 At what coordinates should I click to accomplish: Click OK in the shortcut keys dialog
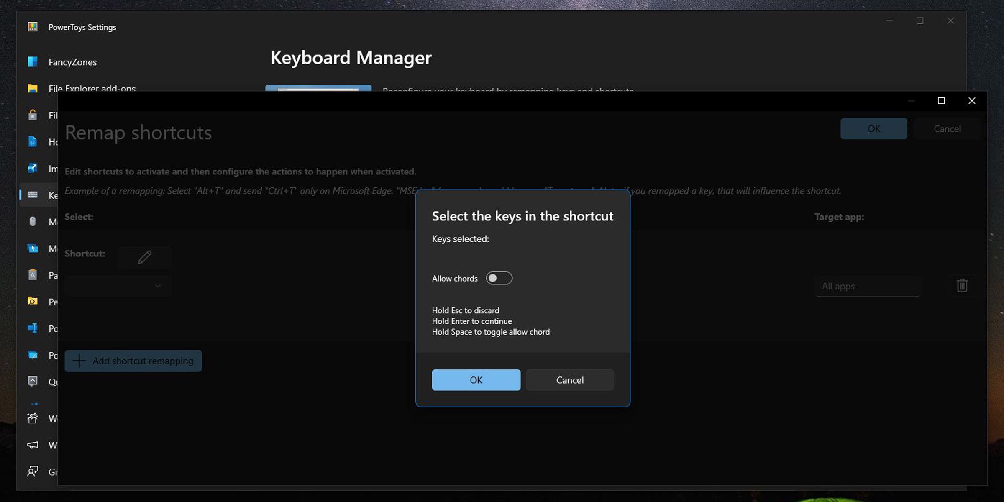pyautogui.click(x=476, y=380)
